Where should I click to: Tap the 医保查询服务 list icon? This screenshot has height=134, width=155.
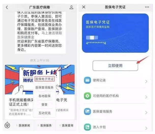coord(87,111)
